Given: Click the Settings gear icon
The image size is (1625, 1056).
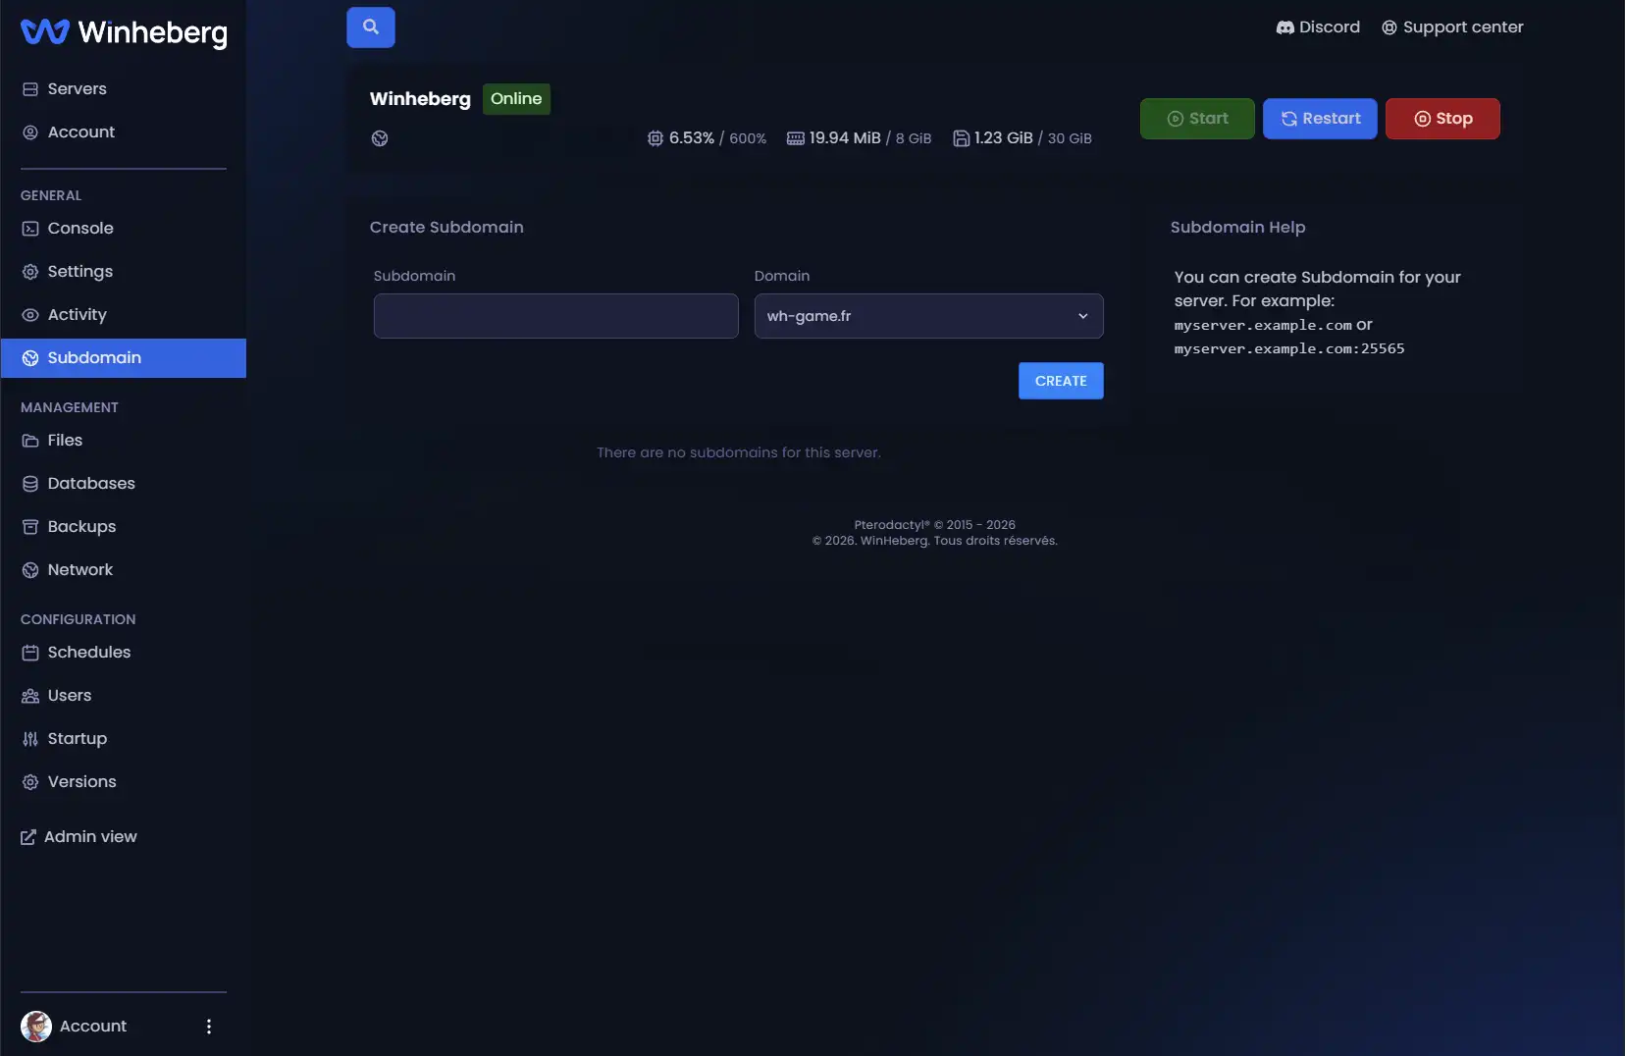Looking at the screenshot, I should pos(30,272).
